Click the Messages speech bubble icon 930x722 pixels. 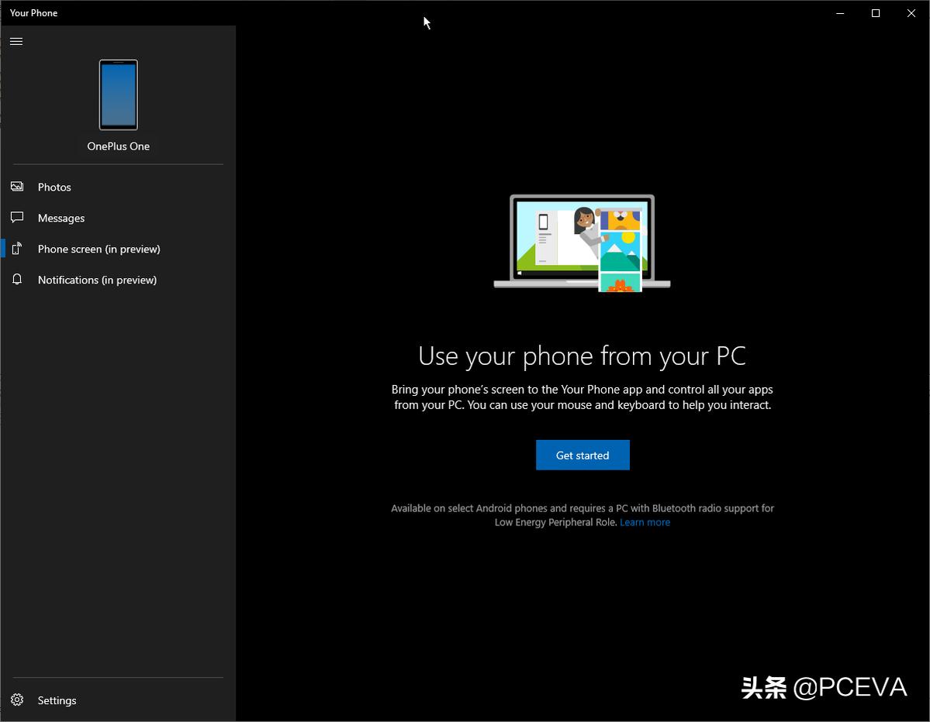(17, 218)
